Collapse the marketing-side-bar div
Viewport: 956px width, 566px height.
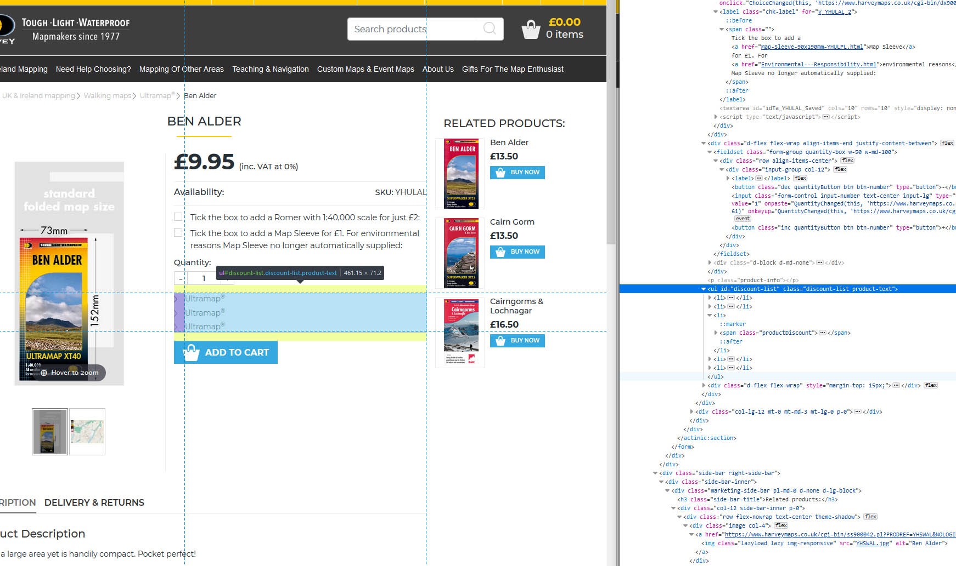click(667, 490)
